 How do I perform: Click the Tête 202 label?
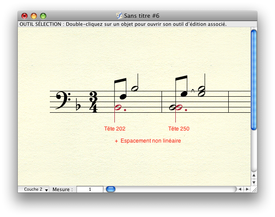coord(115,129)
